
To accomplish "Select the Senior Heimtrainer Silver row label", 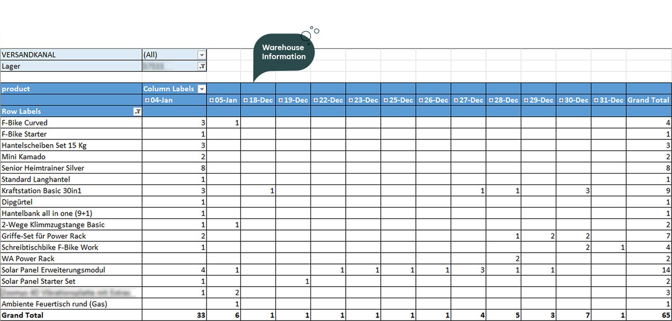I will coord(43,168).
